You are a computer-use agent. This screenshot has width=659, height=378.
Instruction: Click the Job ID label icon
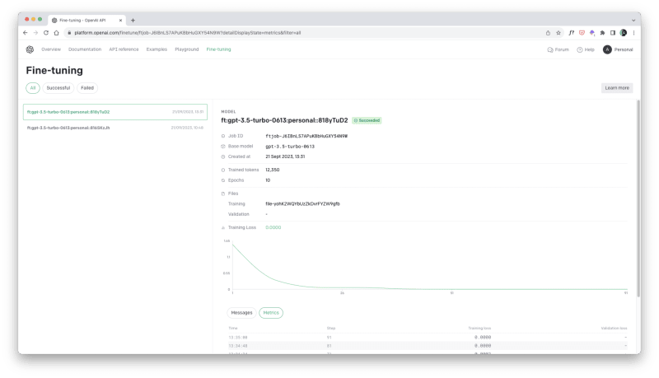coord(223,136)
